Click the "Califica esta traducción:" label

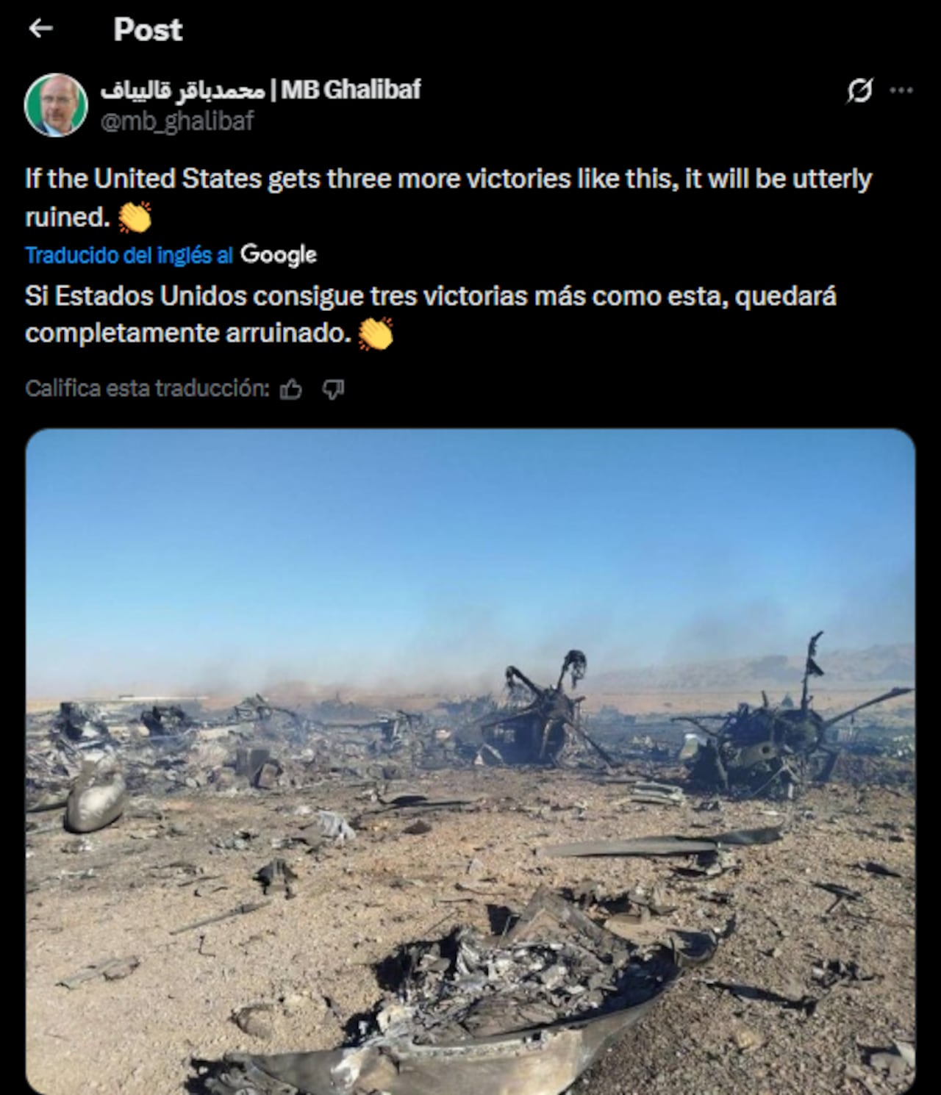coord(148,388)
